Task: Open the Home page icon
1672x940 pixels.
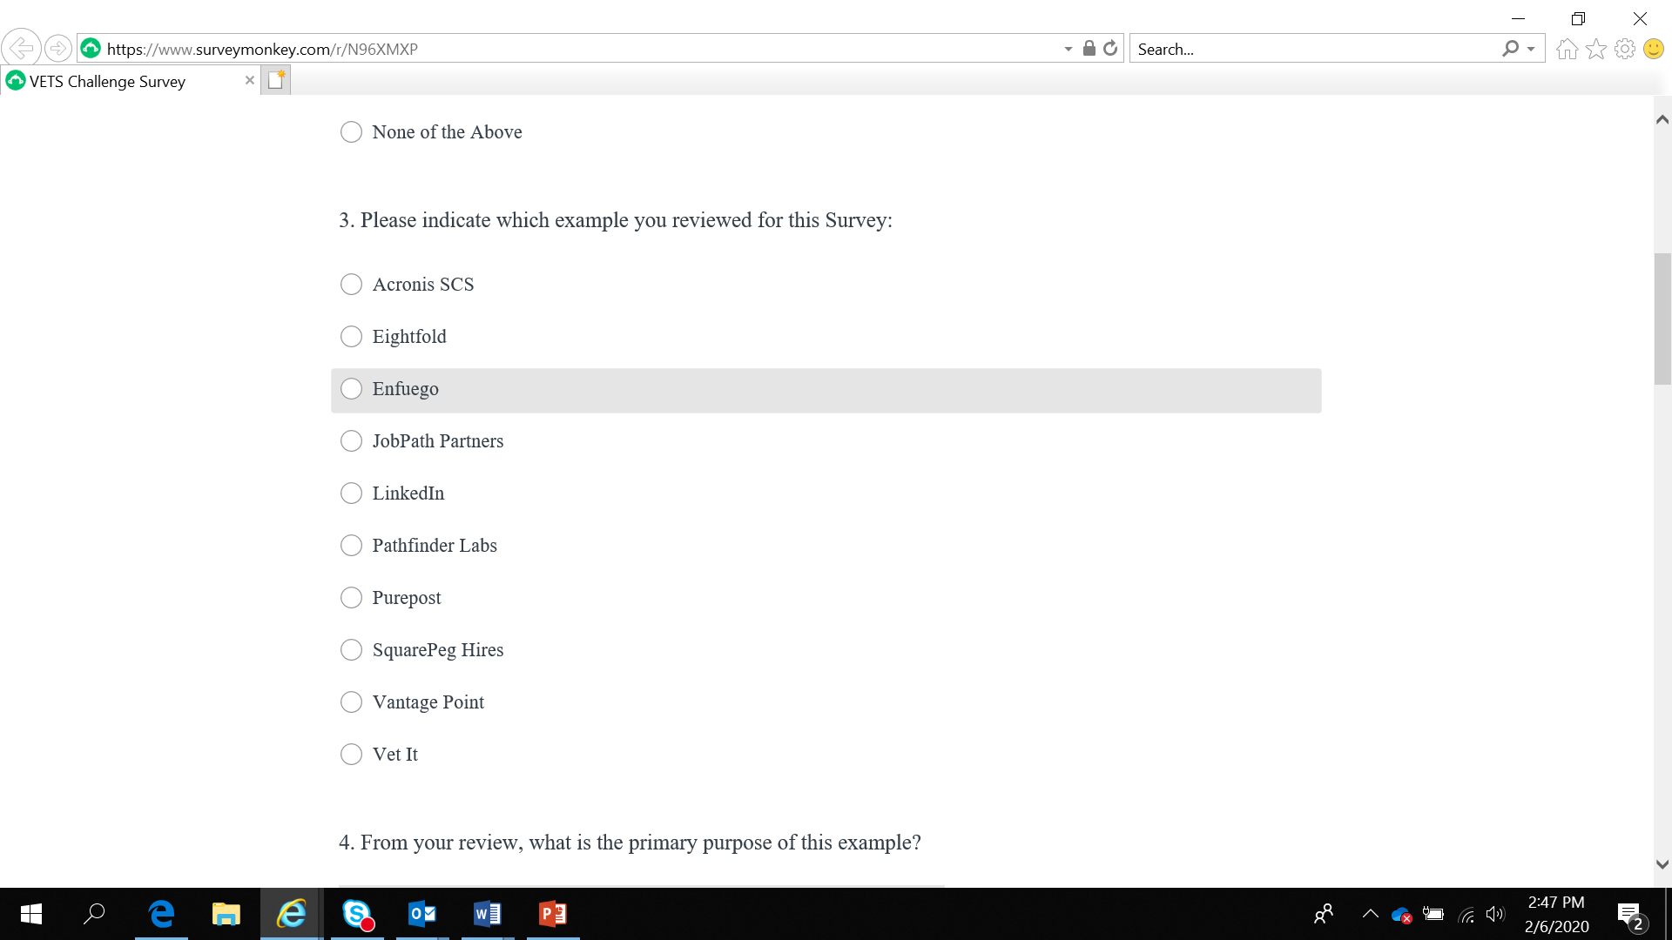Action: (x=1567, y=50)
